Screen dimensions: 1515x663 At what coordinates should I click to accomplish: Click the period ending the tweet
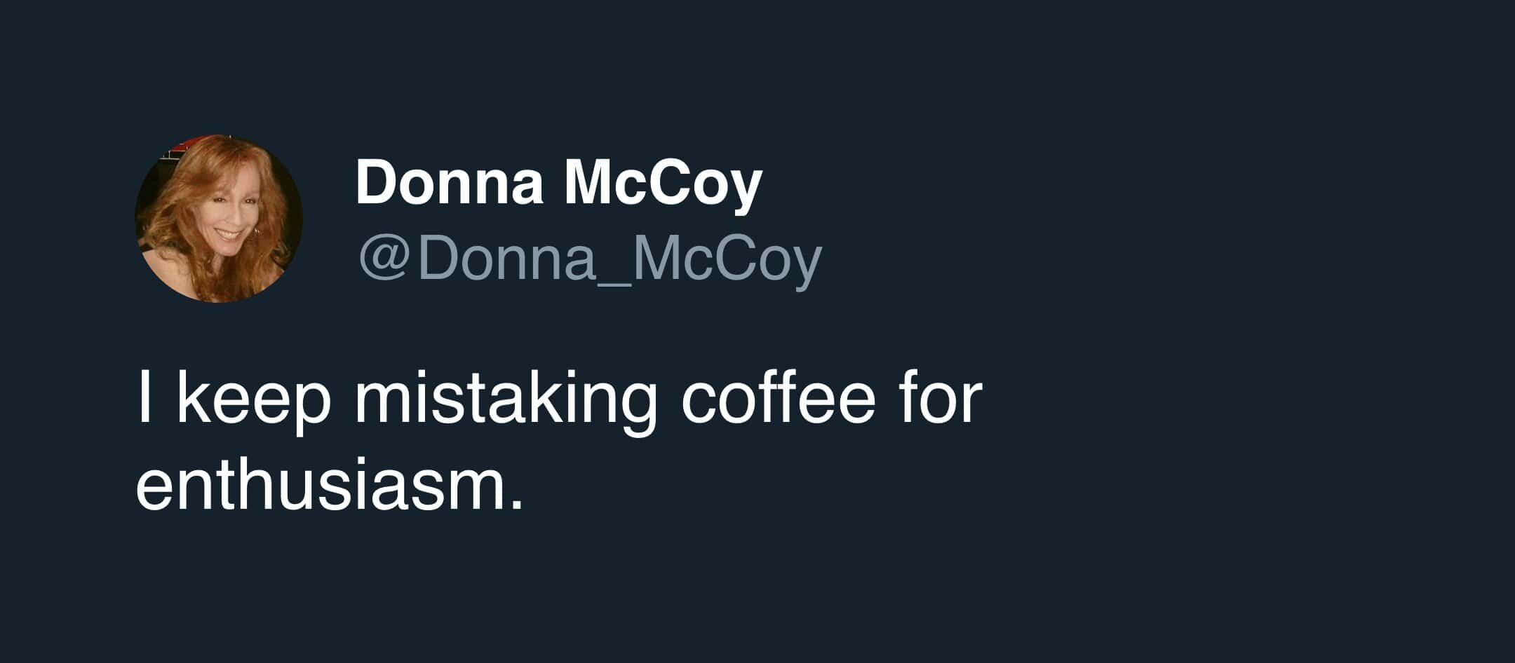[x=518, y=503]
